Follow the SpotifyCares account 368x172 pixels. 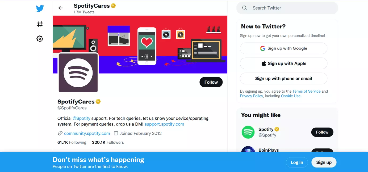(x=211, y=82)
